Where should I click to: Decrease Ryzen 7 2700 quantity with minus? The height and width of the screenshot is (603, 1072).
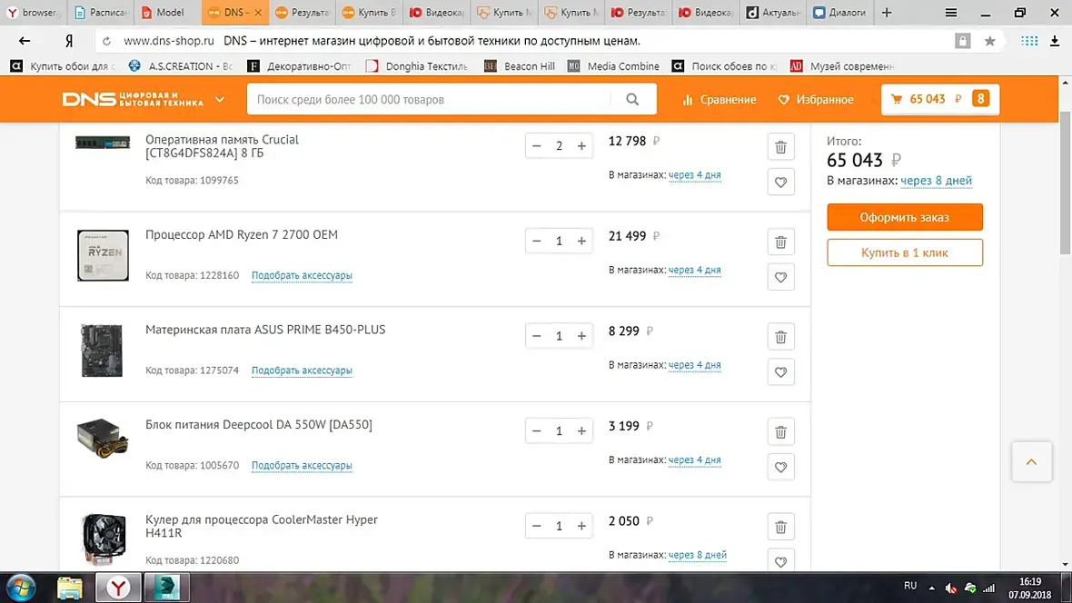click(x=537, y=241)
